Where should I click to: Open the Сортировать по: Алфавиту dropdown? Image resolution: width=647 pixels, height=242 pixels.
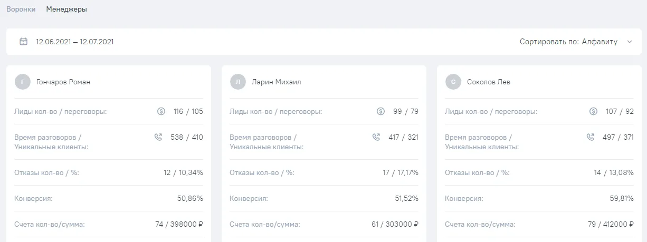[x=576, y=42]
